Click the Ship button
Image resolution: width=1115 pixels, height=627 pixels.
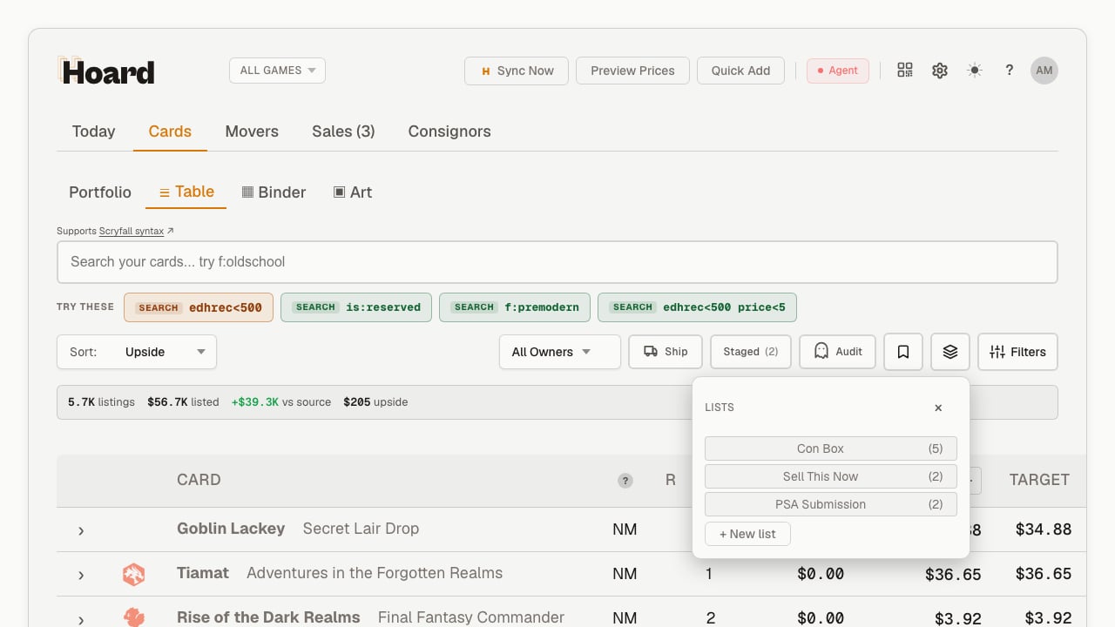pyautogui.click(x=666, y=352)
